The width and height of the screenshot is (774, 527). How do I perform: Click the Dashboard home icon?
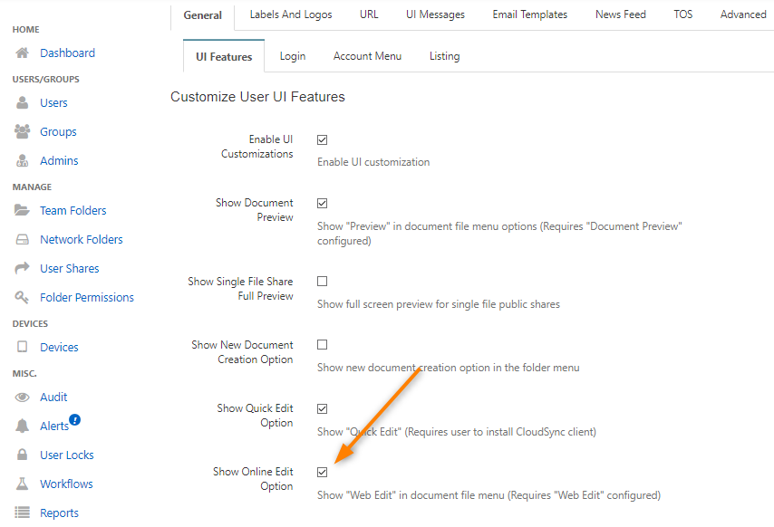pos(23,53)
